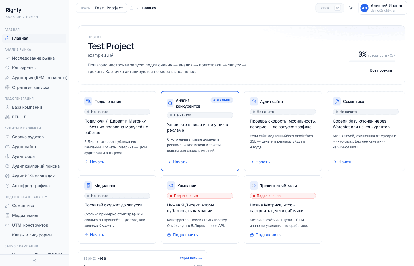Click Не начато status in Подключения card
The height and width of the screenshot is (266, 414).
click(x=117, y=112)
